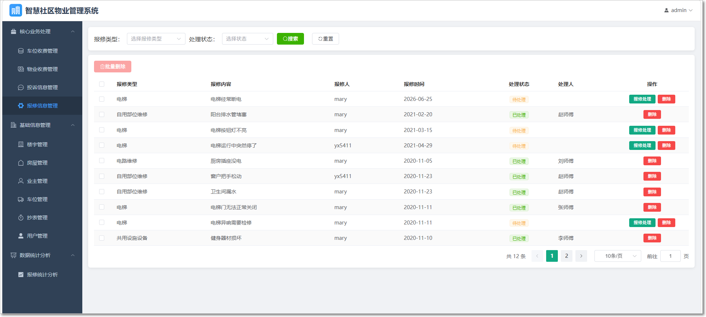Open the 选择状态 dropdown
The image size is (706, 317).
[248, 39]
